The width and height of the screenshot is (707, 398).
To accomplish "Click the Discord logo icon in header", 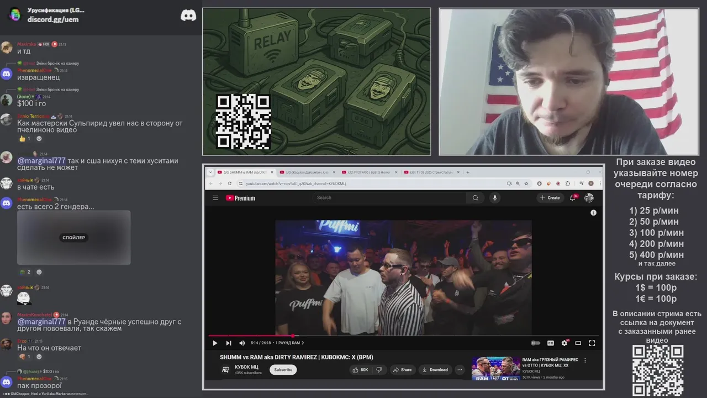I will click(x=188, y=15).
